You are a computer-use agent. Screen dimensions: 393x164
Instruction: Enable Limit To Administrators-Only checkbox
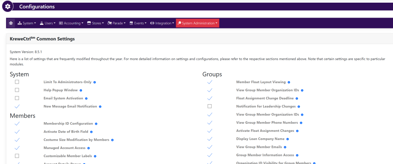[x=17, y=82]
